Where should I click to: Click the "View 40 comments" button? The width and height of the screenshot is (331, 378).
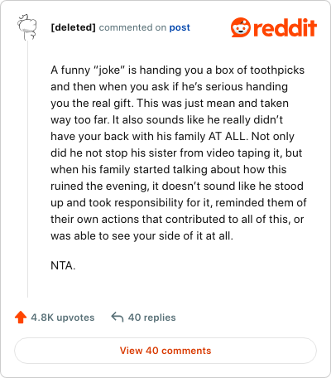click(x=165, y=351)
